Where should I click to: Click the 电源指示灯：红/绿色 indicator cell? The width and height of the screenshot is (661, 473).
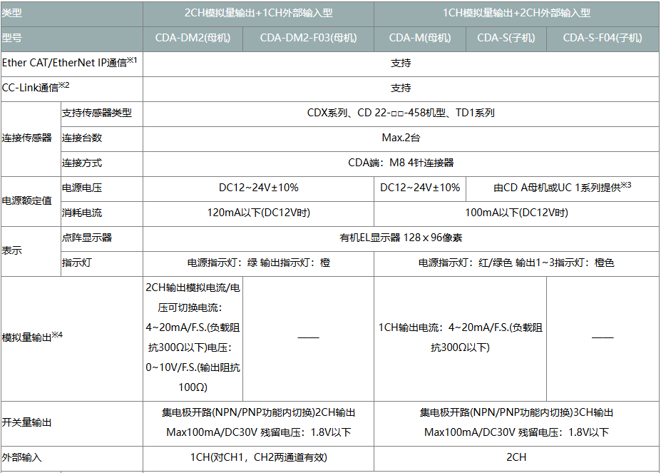pos(516,263)
